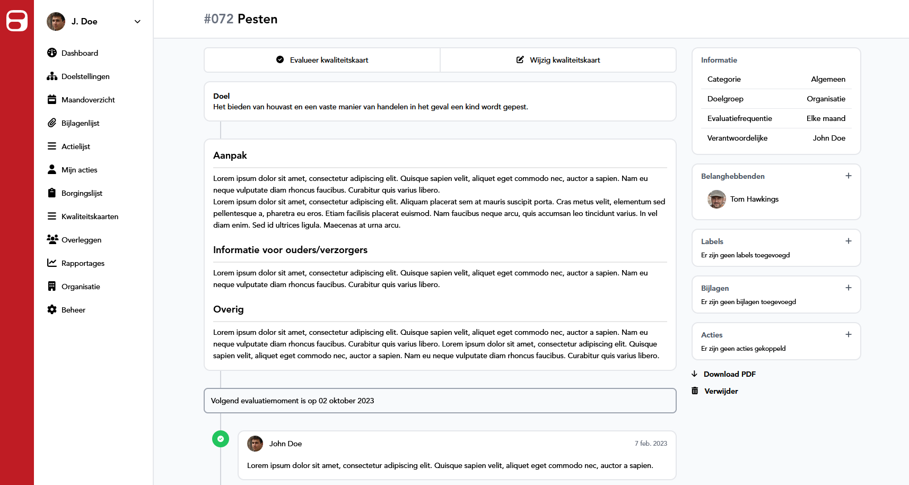
Task: Go to Kwaliteitskaarten in sidebar
Action: click(90, 216)
